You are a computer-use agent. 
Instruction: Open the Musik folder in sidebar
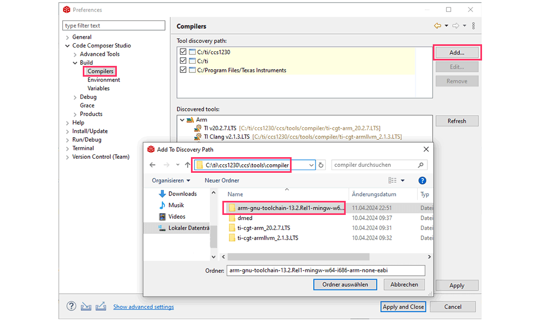pyautogui.click(x=171, y=205)
